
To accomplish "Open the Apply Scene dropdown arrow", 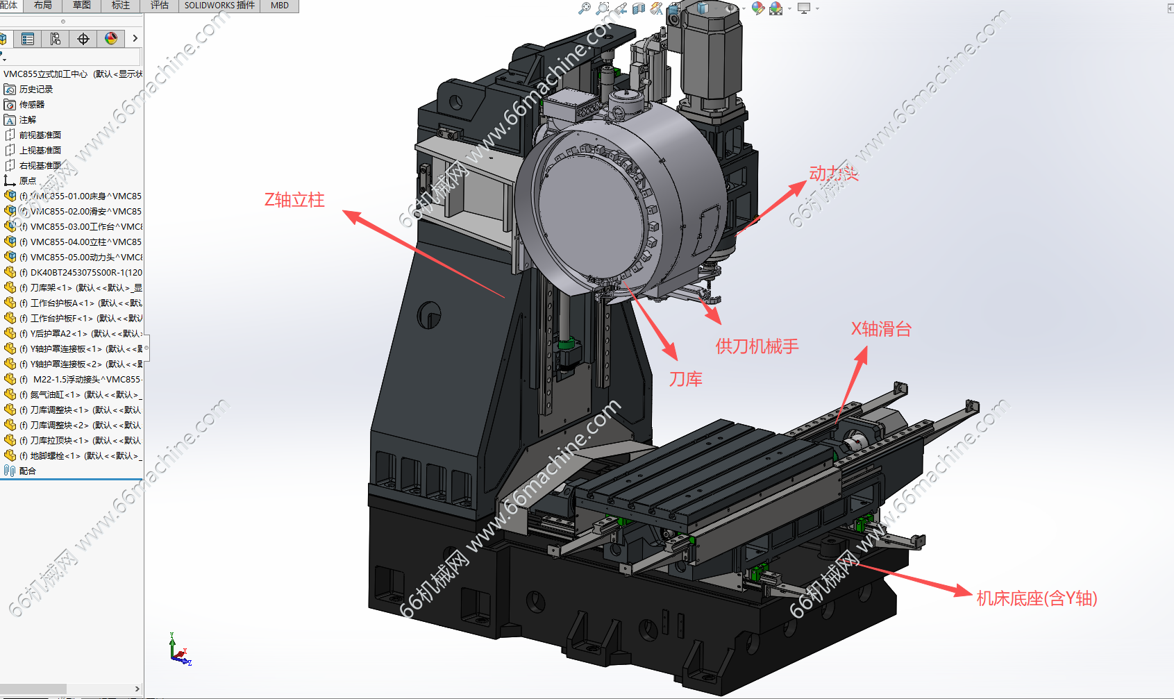I will coord(789,8).
